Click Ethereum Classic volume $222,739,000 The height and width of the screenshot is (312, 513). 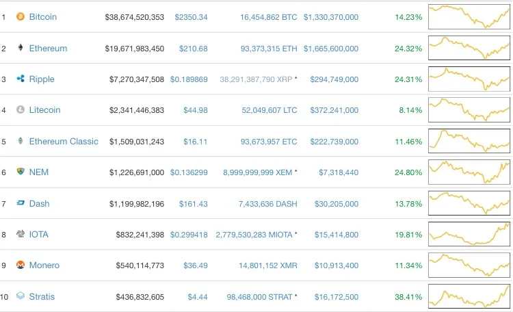[334, 142]
